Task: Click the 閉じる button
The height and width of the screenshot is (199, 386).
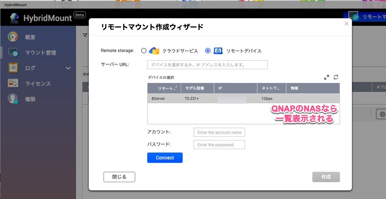Action: click(x=119, y=177)
